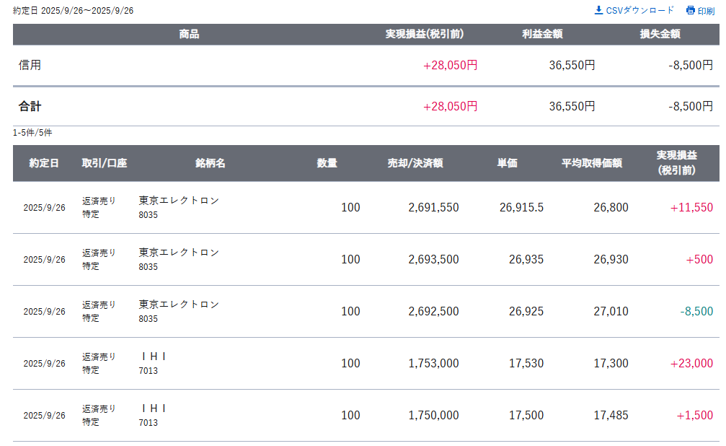Click the 約定日 column header

coord(44,163)
